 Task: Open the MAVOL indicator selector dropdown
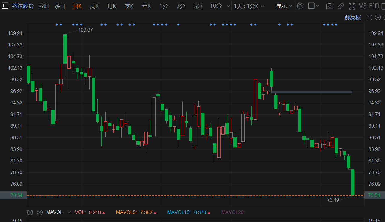click(69, 212)
